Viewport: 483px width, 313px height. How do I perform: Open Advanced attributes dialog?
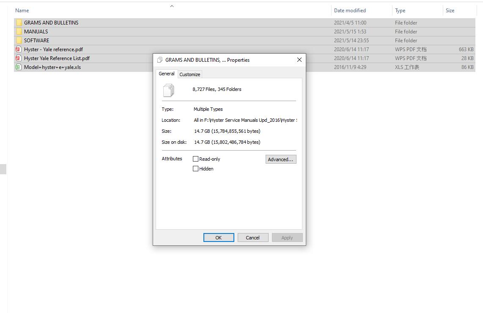click(x=280, y=159)
